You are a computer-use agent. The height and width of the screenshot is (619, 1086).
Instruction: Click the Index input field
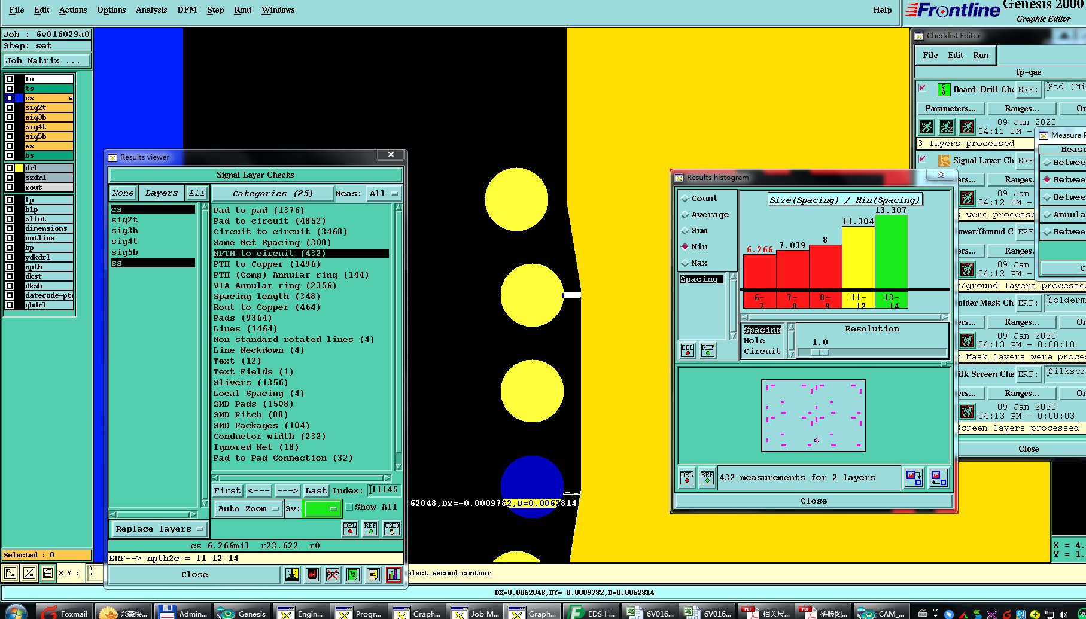tap(384, 490)
